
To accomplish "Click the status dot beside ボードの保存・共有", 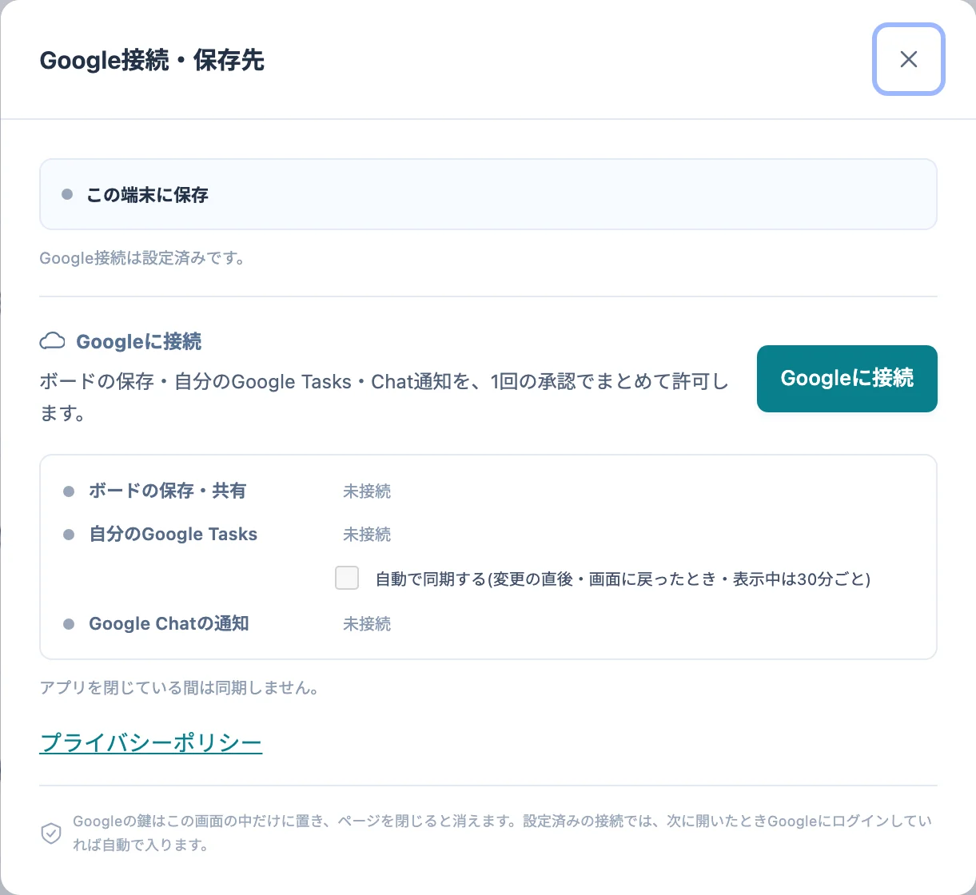I will 69,491.
